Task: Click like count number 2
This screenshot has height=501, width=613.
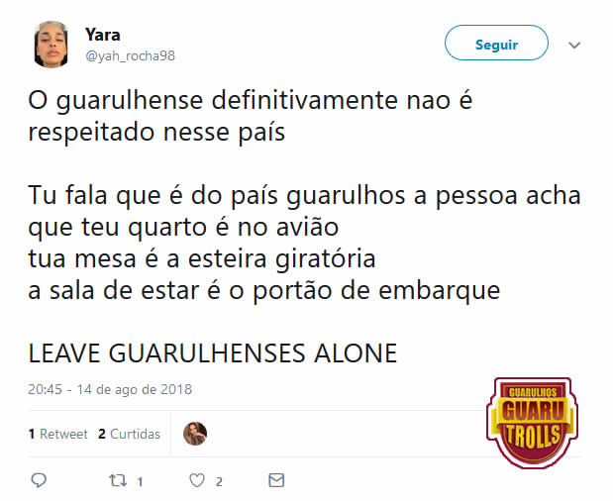Action: (x=219, y=482)
